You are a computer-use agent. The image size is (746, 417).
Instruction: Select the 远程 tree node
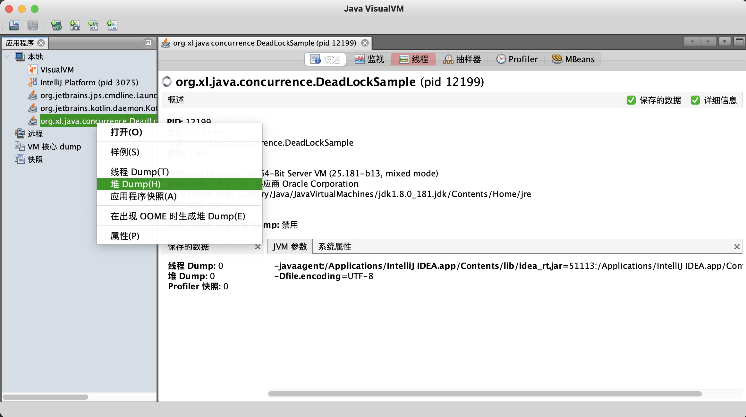click(x=35, y=134)
